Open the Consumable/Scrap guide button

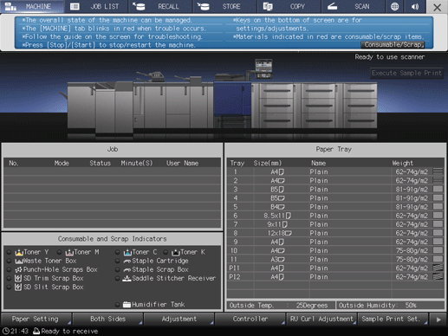tap(393, 45)
